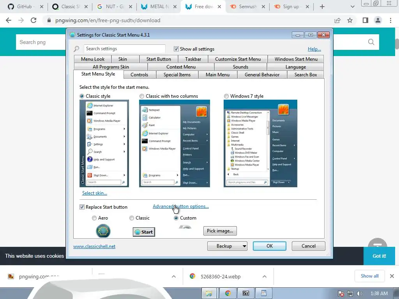Click the site lock icon in address bar
The height and width of the screenshot is (299, 399).
tap(49, 20)
